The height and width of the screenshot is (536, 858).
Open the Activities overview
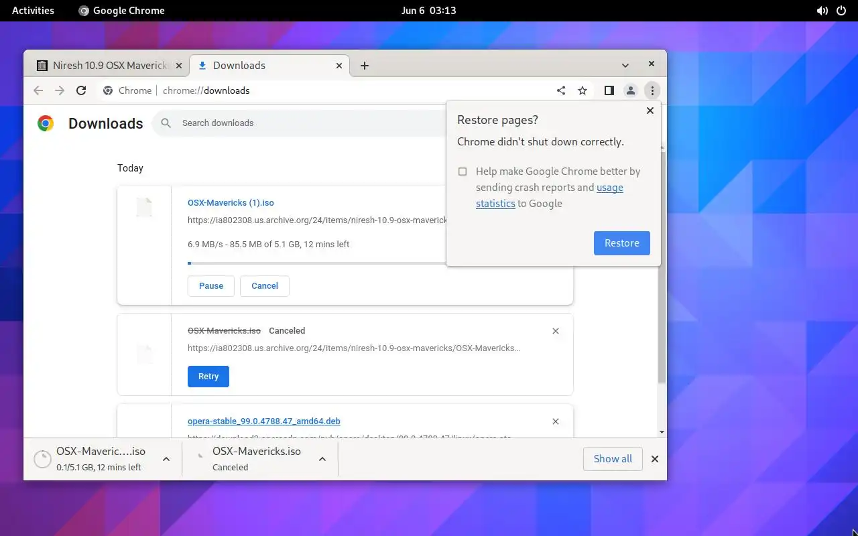click(x=33, y=11)
